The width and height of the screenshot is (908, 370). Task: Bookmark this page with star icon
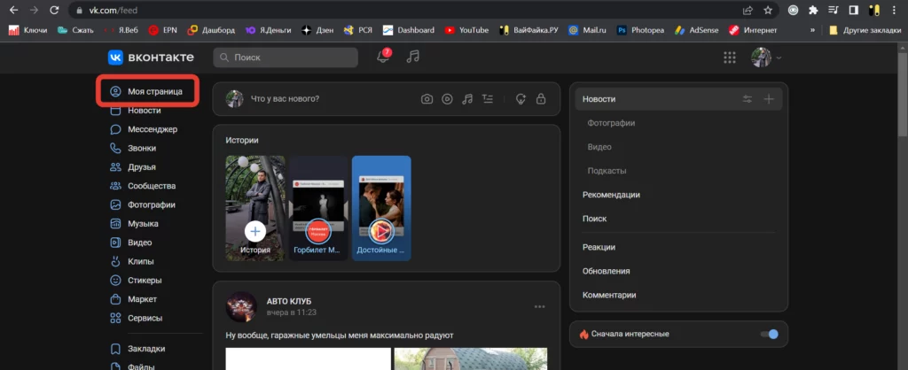pyautogui.click(x=768, y=10)
